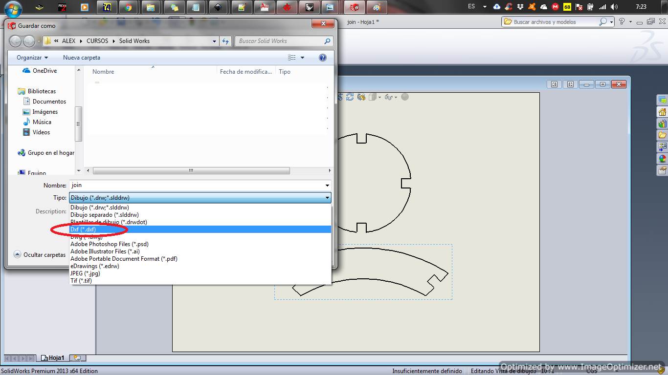The image size is (668, 375).
Task: Click ALEX in the address breadcrumb
Action: coord(68,41)
